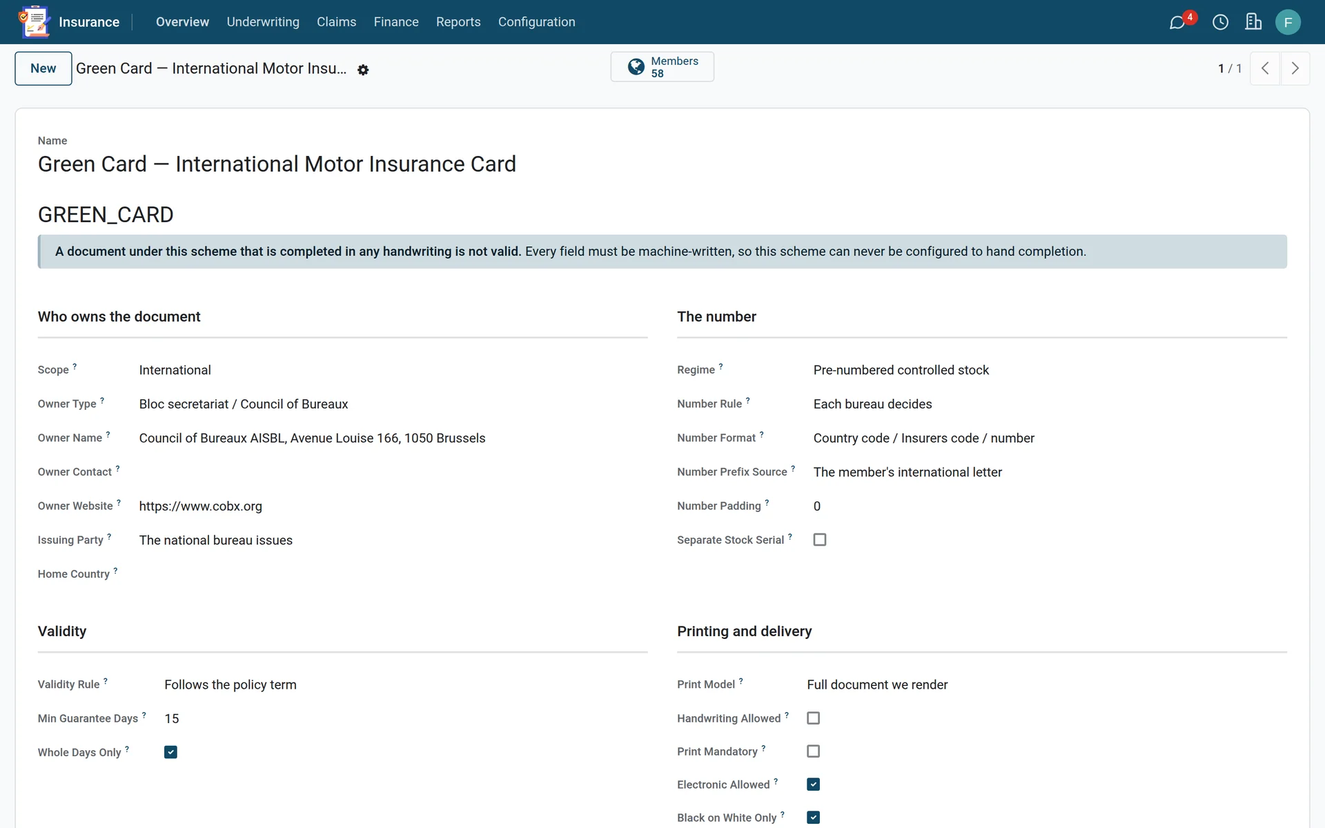Show help tooltip for Validity Rule
Screen dimensions: 1325x828
[106, 681]
